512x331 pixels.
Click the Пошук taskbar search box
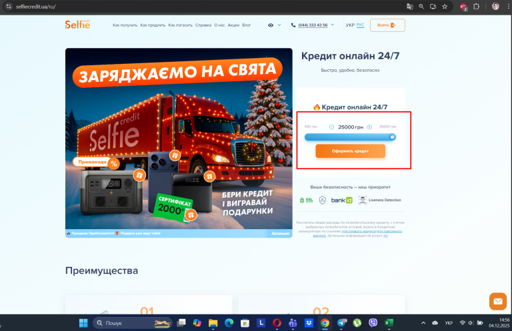coord(133,323)
